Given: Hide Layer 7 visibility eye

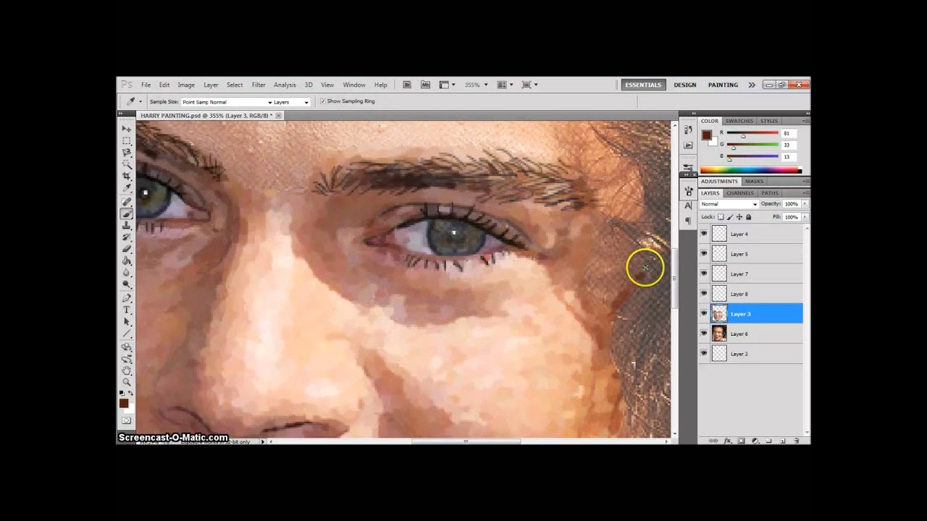Looking at the screenshot, I should pyautogui.click(x=703, y=274).
